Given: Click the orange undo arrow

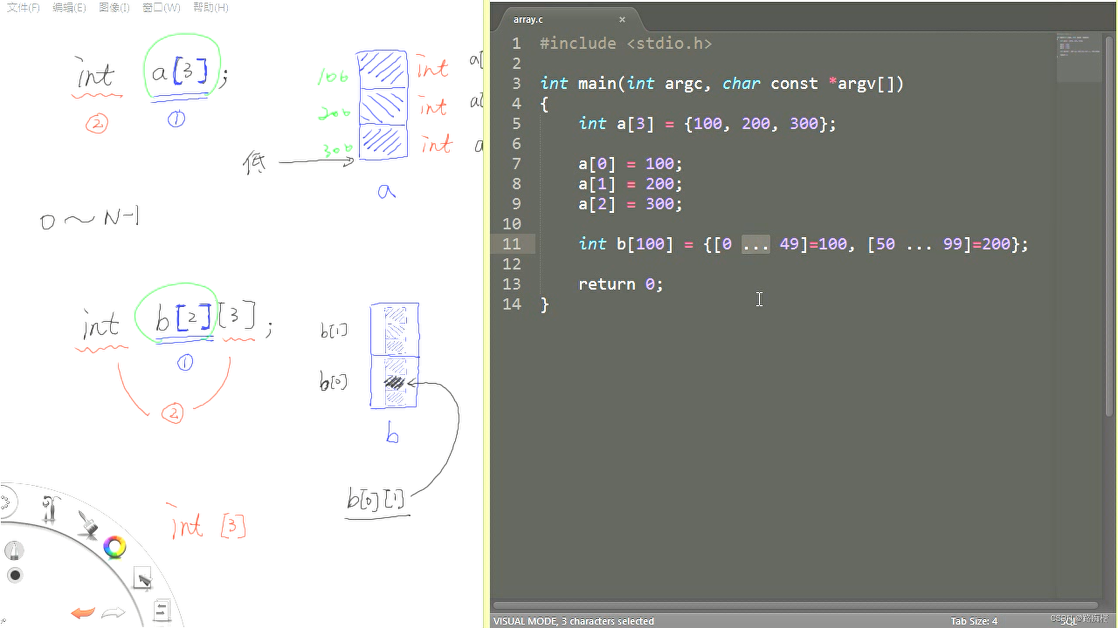Looking at the screenshot, I should [x=83, y=613].
